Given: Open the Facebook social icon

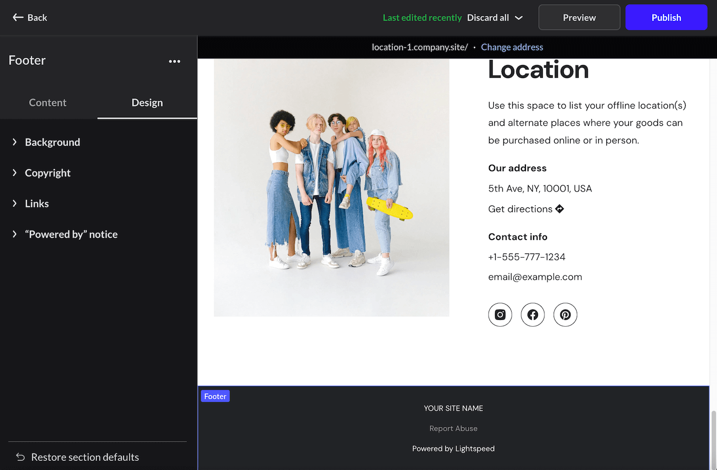Looking at the screenshot, I should point(533,314).
